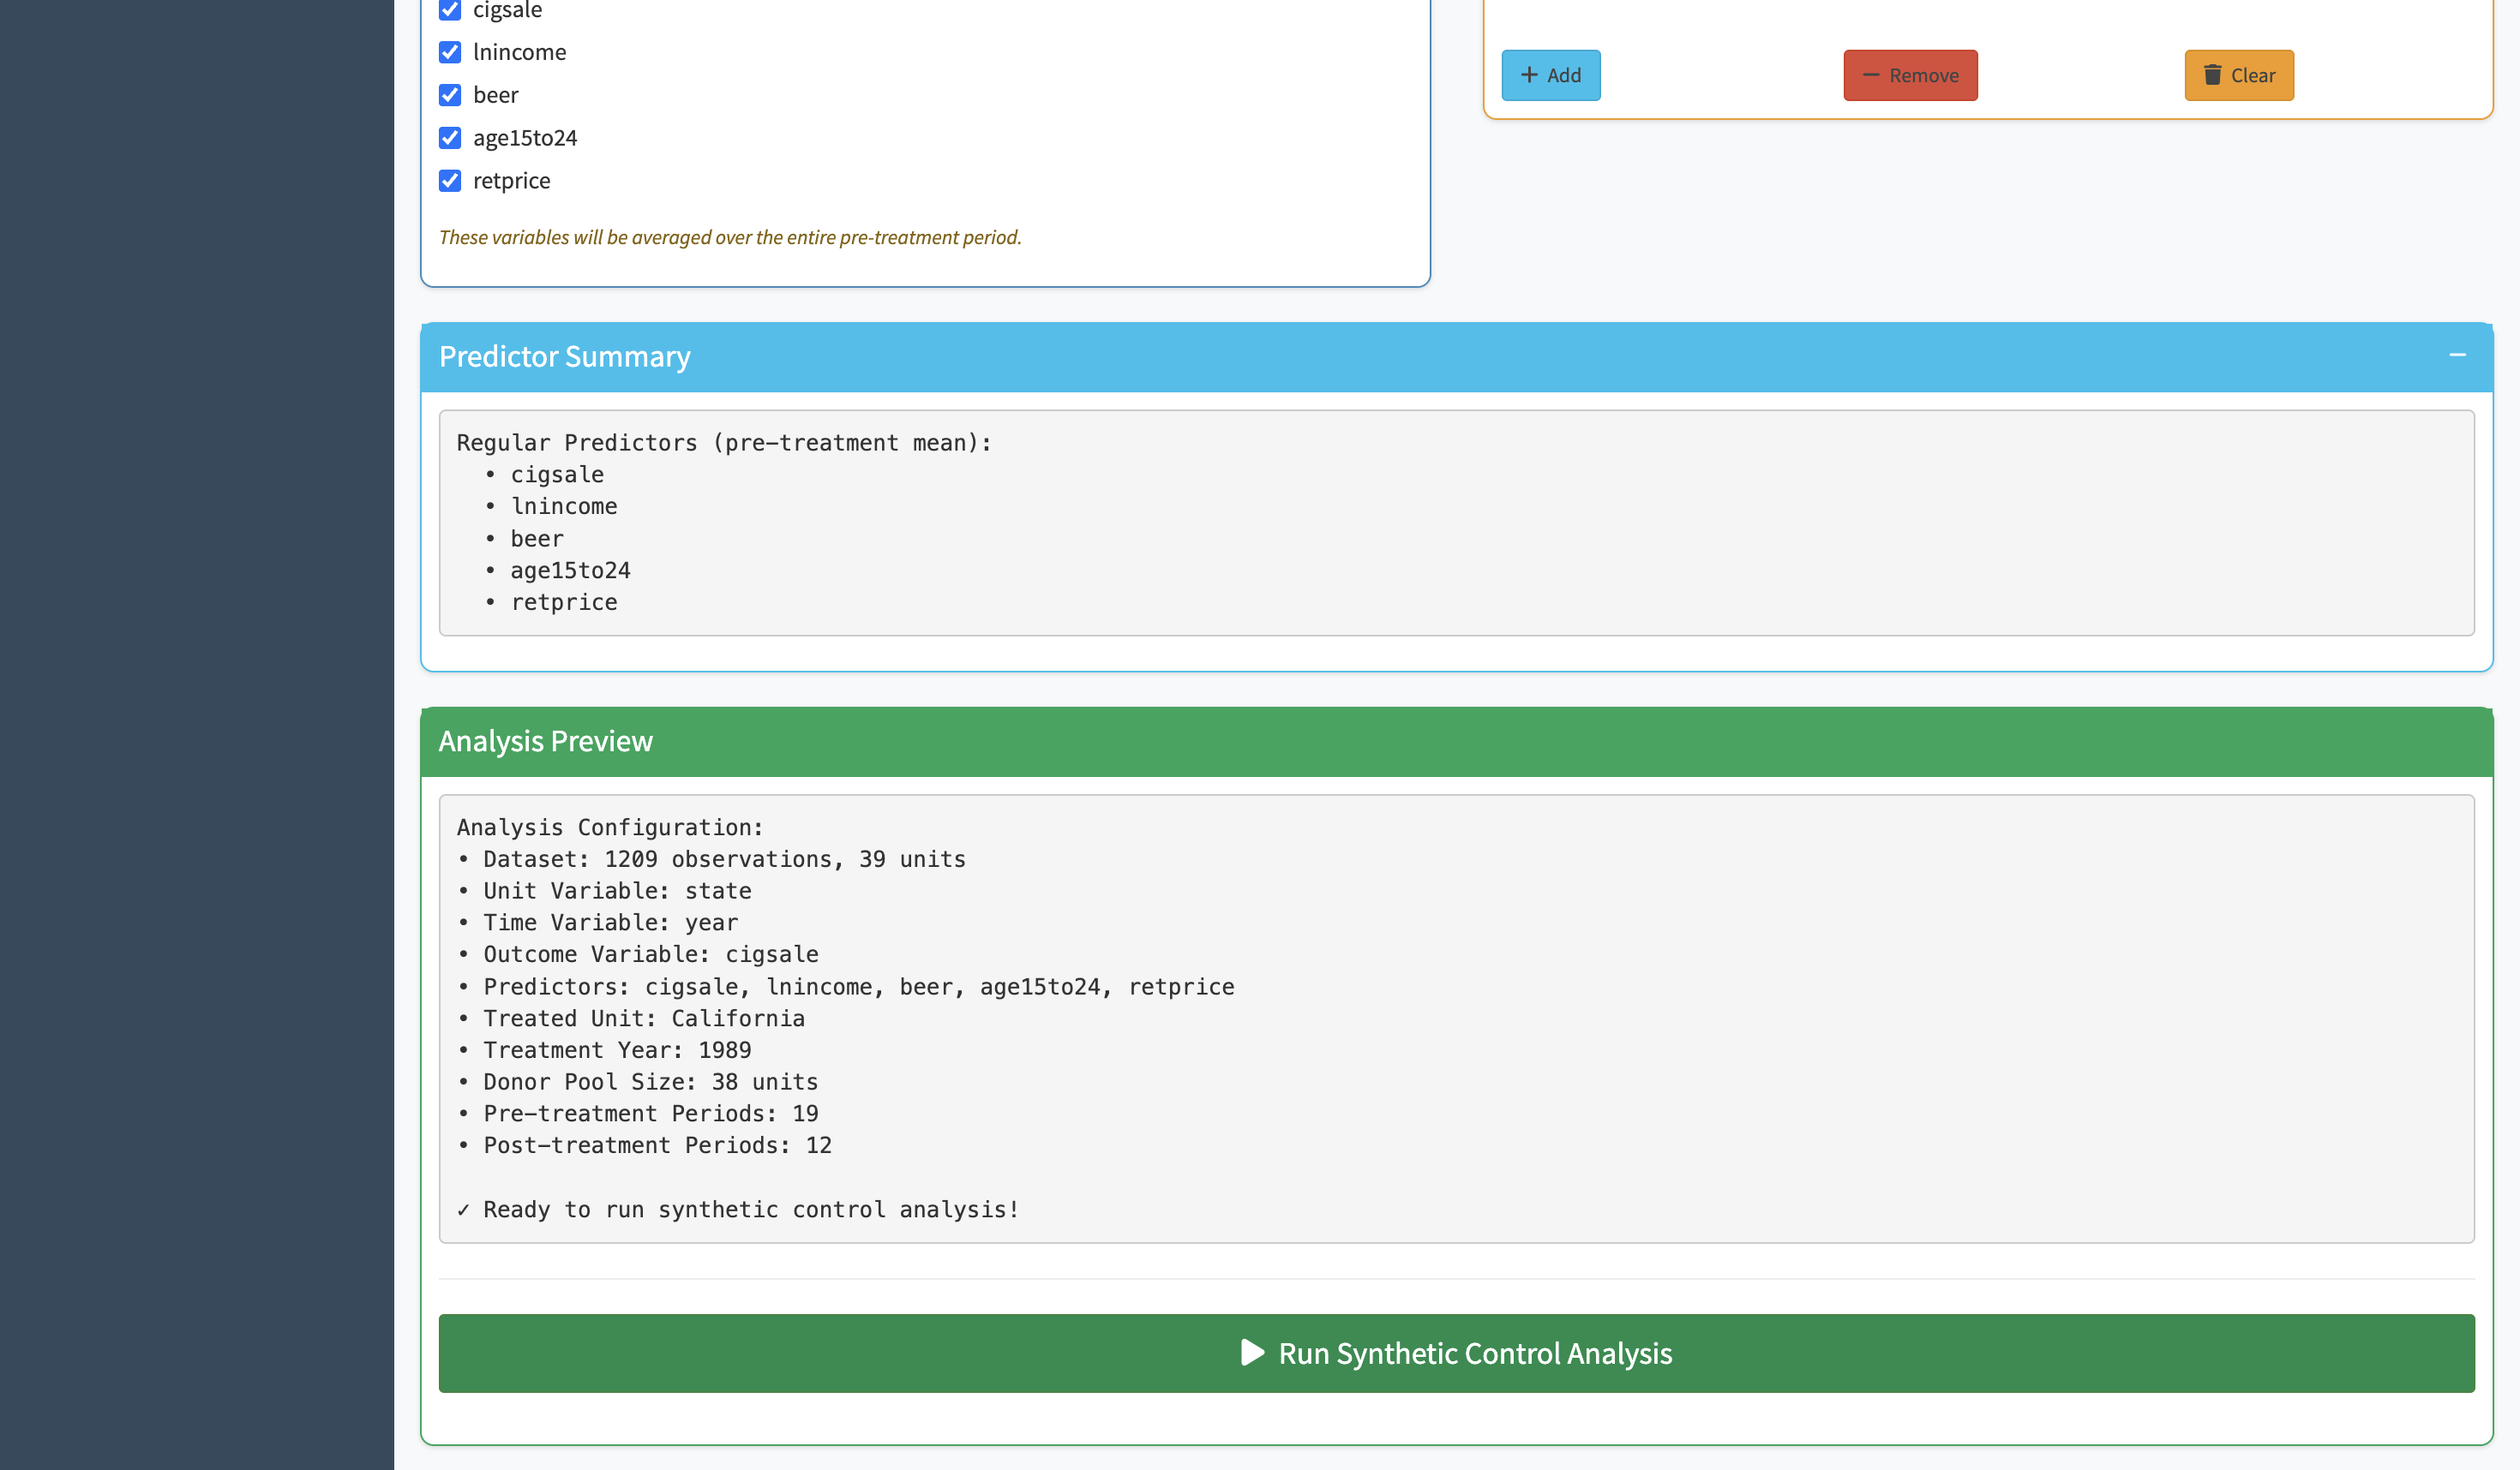2520x1470 pixels.
Task: Click the Regular Predictors summary text box
Action: [x=1456, y=523]
